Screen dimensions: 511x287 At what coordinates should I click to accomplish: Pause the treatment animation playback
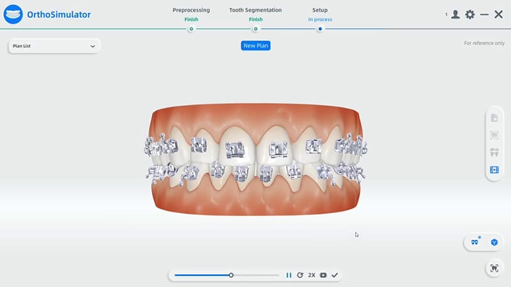(289, 276)
